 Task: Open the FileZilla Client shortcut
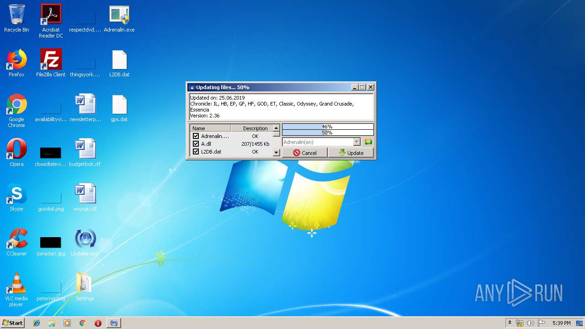point(51,64)
